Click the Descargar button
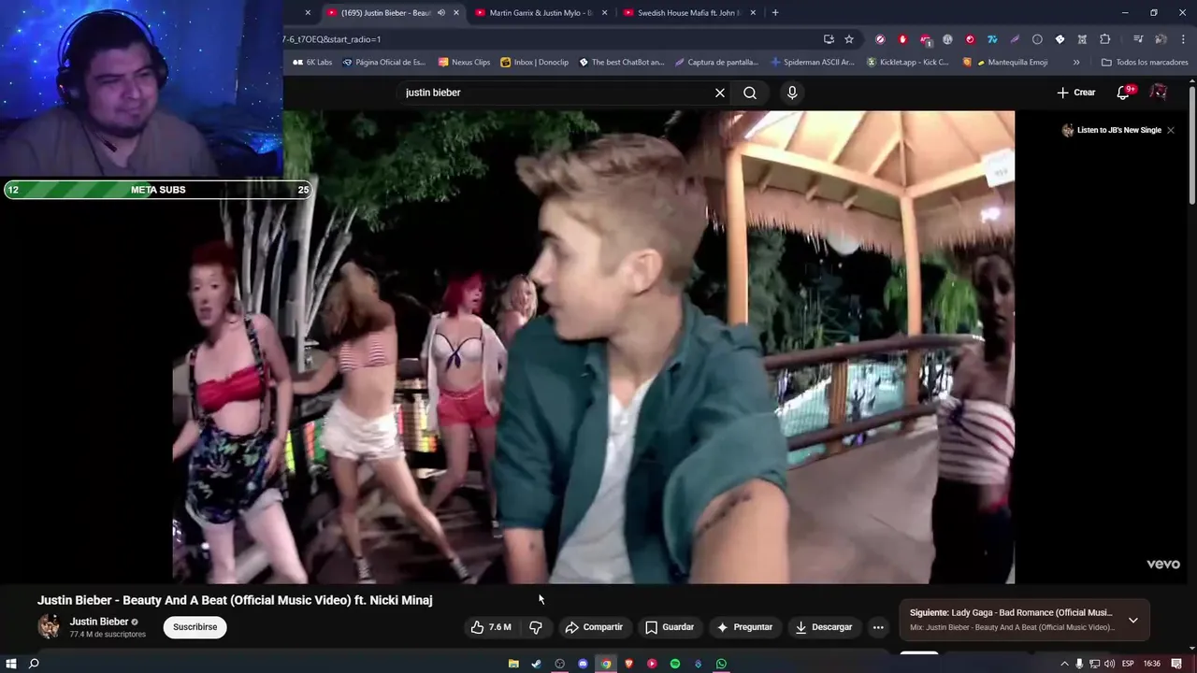 point(824,627)
